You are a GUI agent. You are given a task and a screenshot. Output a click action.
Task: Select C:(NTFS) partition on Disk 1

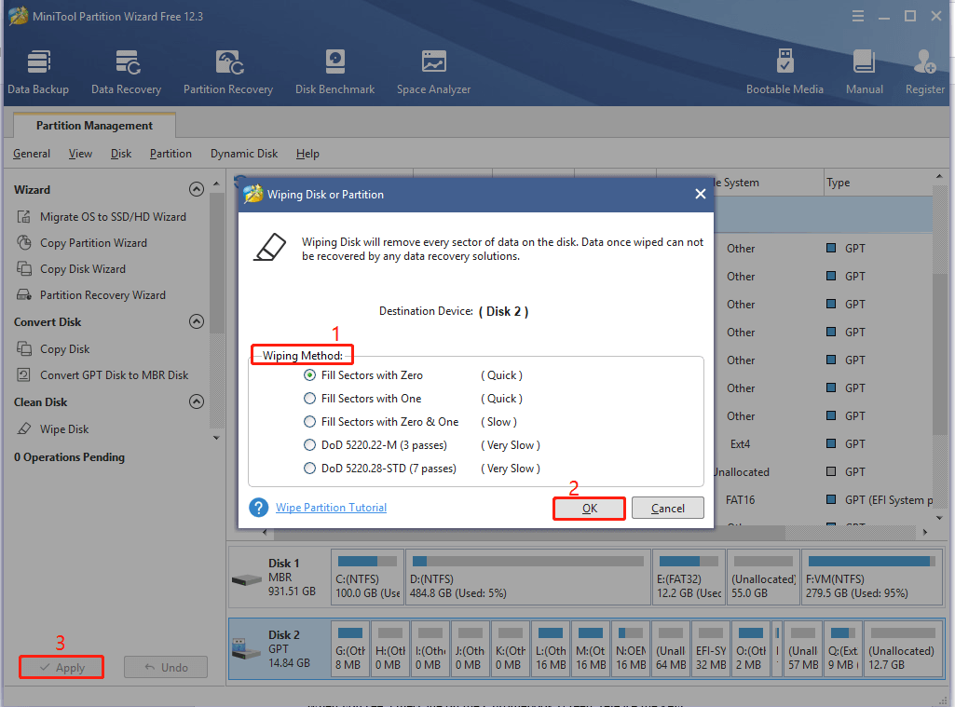coord(367,578)
